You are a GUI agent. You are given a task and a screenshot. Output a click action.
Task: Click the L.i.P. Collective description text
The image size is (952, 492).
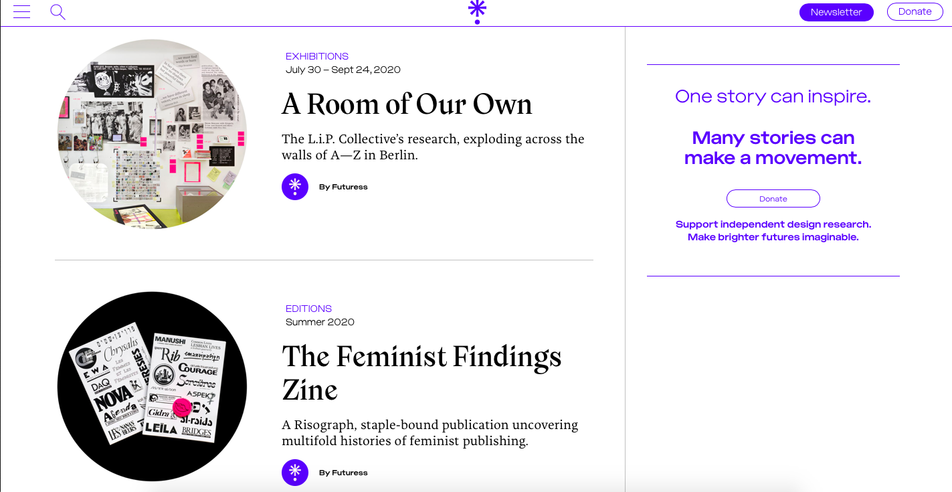point(433,147)
